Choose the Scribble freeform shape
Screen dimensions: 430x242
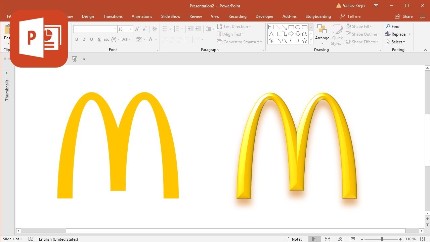click(271, 41)
